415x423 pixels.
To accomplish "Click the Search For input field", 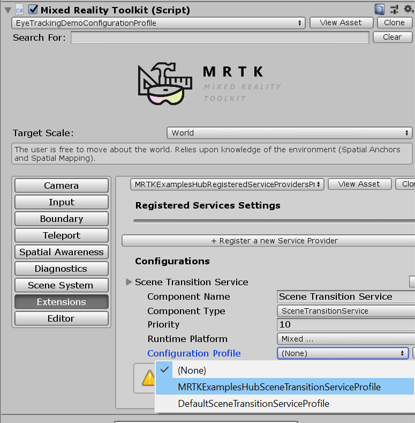I will click(220, 38).
